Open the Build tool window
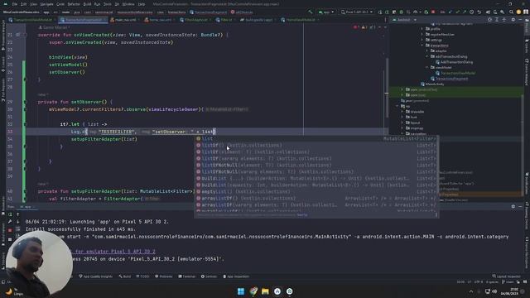 (x=125, y=276)
